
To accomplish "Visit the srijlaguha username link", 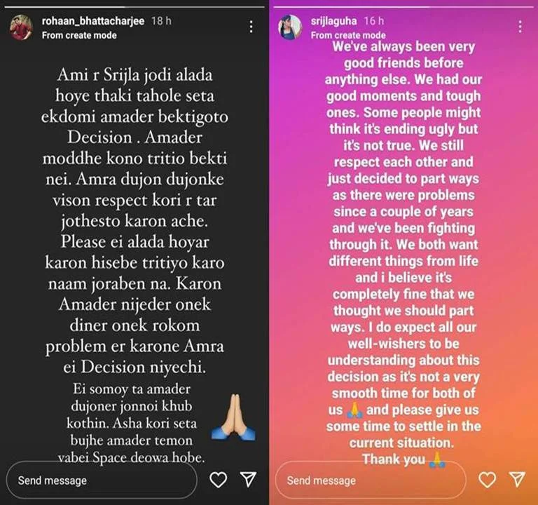I will coord(333,21).
